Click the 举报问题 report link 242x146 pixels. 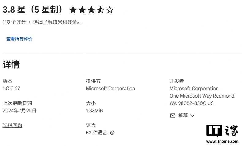click(13, 125)
